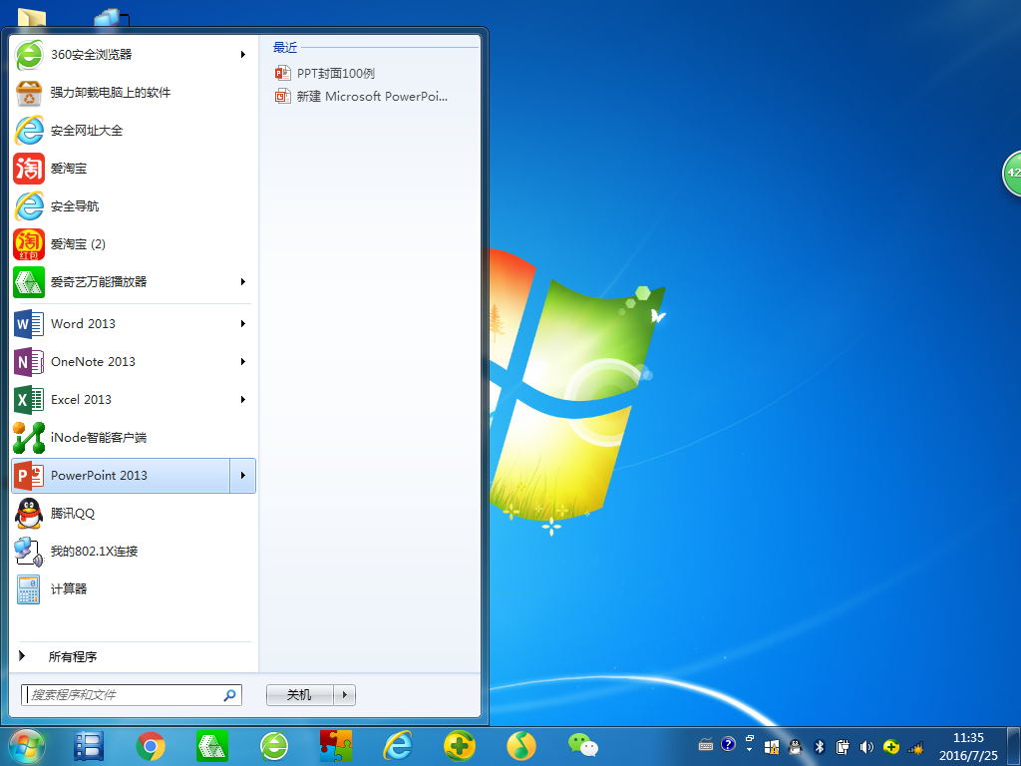This screenshot has height=766, width=1021.
Task: Click the Show Desktop strip at taskbar end
Action: (x=1015, y=747)
